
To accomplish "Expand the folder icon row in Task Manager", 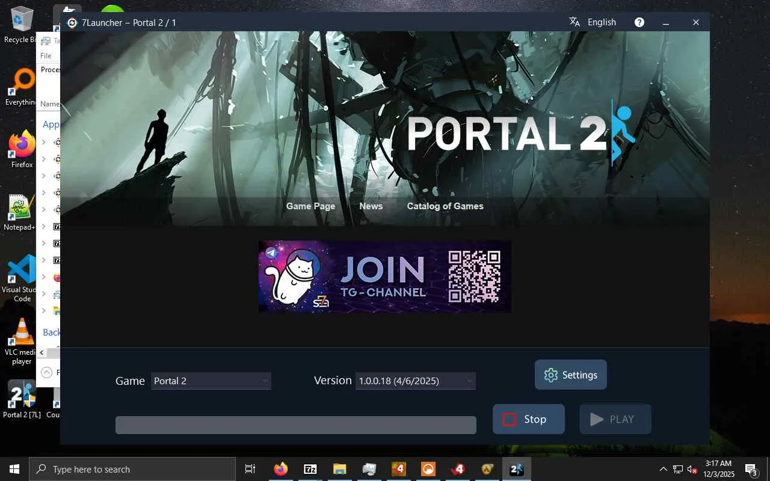I will [x=44, y=311].
